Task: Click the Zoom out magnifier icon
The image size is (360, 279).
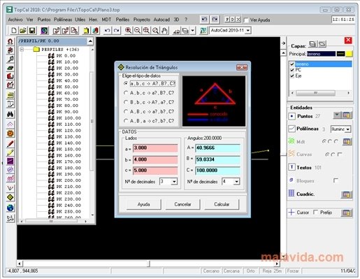Action: 137,31
